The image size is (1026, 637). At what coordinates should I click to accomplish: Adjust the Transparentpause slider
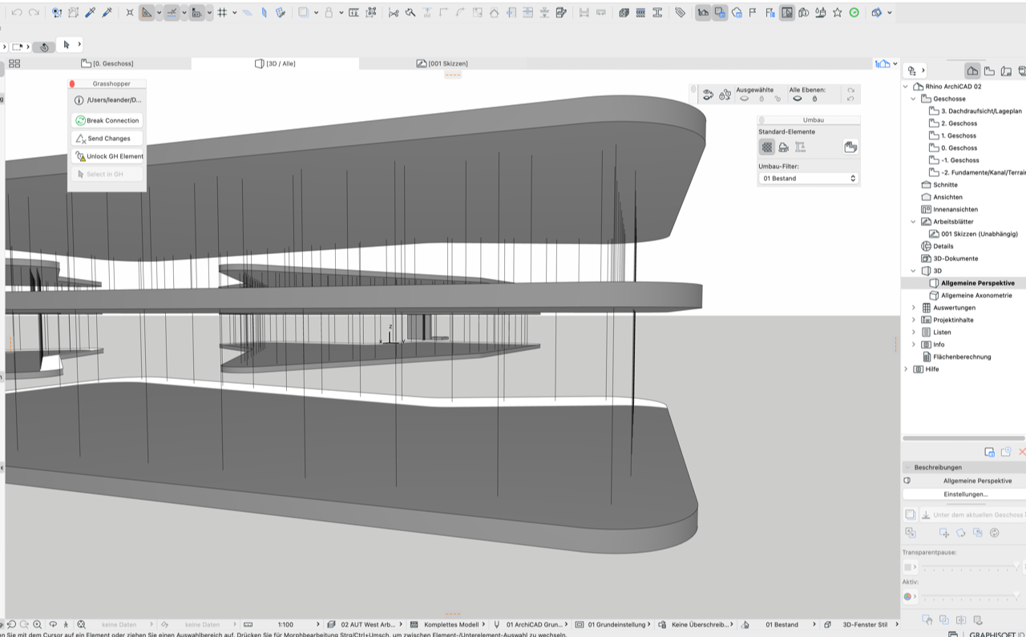pyautogui.click(x=968, y=566)
